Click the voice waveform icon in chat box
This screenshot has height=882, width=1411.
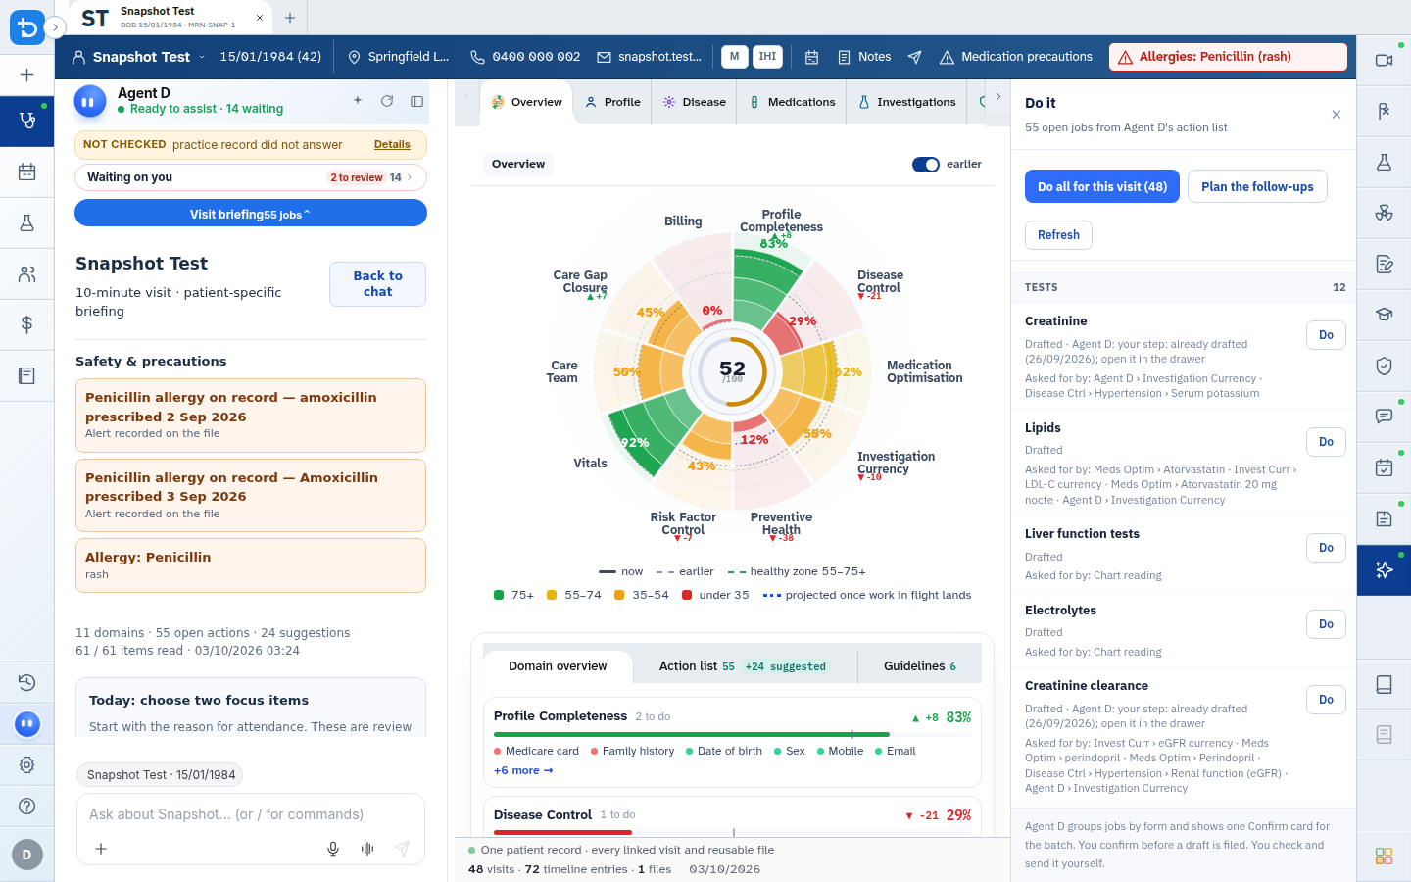pyautogui.click(x=367, y=849)
